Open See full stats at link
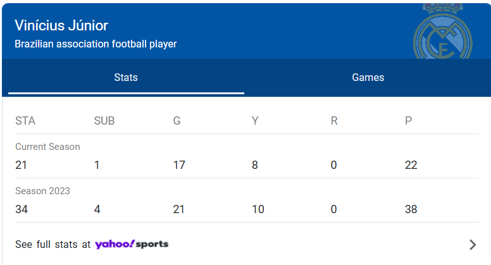 pyautogui.click(x=53, y=244)
